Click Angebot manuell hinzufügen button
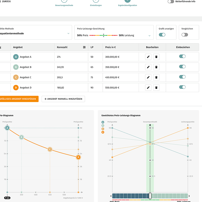This screenshot has width=202, height=202. tap(63, 99)
